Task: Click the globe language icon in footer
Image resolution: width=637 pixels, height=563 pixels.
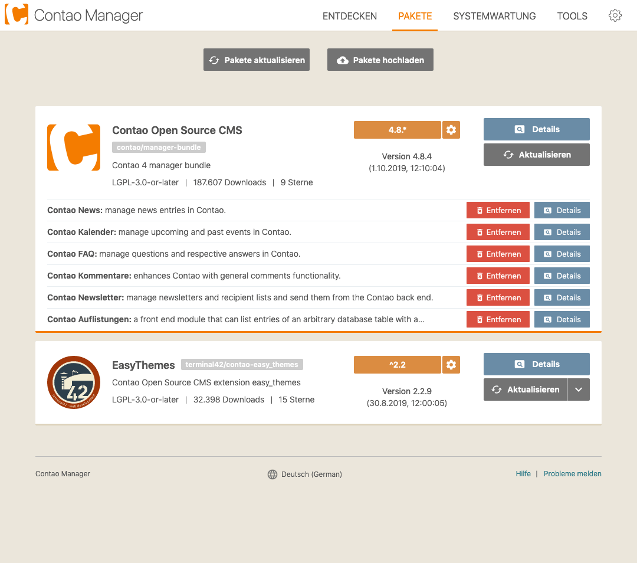Action: [x=272, y=474]
